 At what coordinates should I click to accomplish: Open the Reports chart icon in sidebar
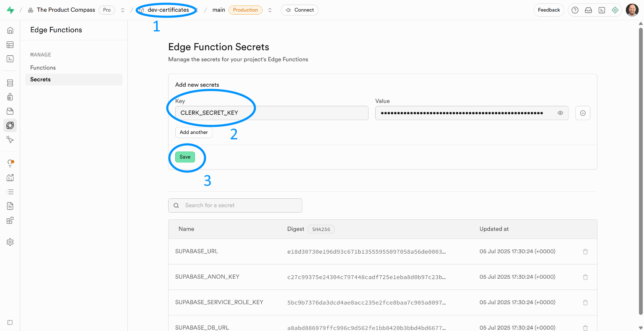pos(10,177)
